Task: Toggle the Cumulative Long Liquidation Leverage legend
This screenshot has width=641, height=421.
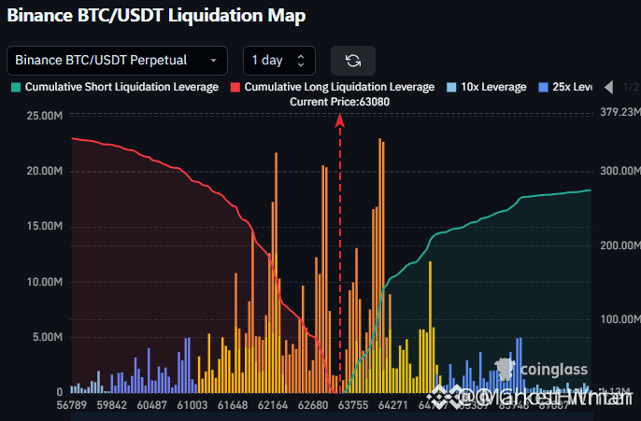Action: 333,87
